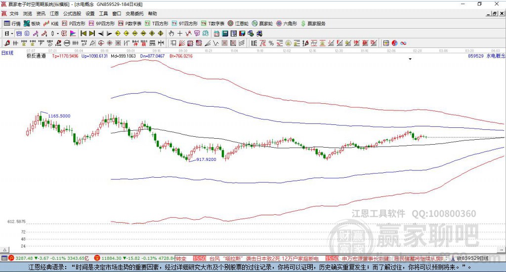
Task: Open the 浏览 menu
Action: (x=28, y=13)
